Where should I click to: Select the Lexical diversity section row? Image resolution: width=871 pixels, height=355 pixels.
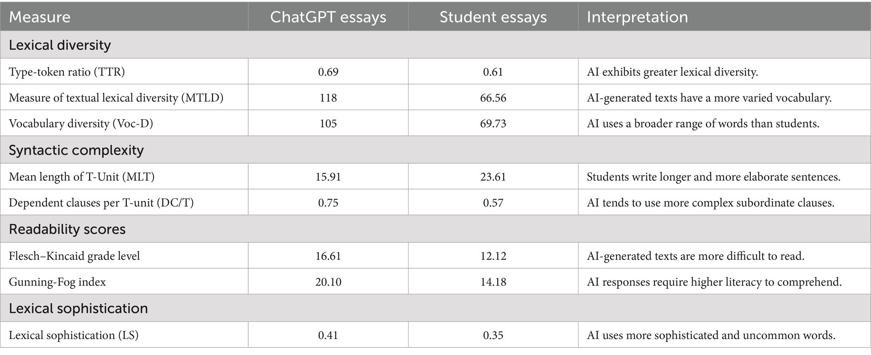(60, 45)
